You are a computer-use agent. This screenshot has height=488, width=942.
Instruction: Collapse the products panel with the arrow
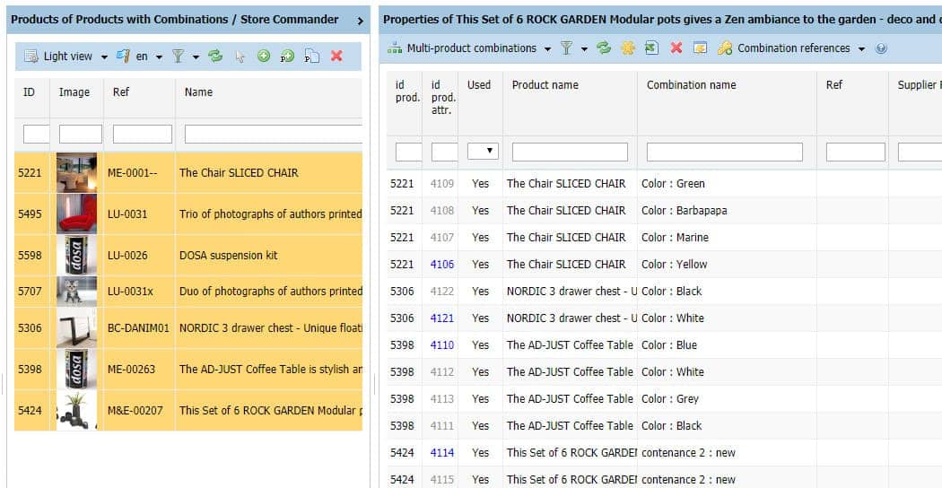(x=360, y=20)
